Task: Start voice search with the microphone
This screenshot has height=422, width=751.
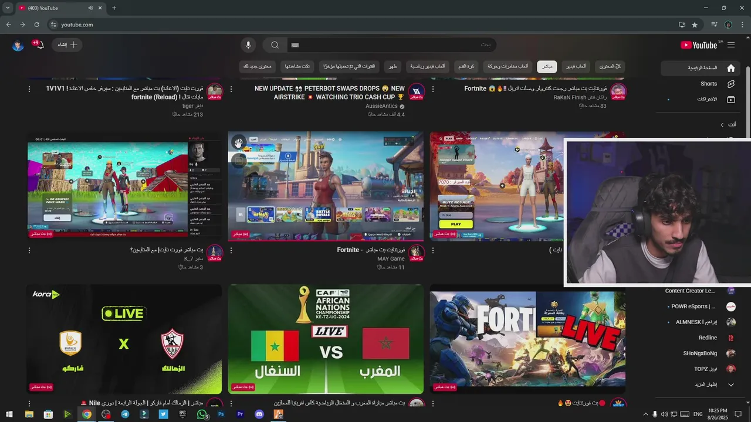Action: (x=248, y=45)
